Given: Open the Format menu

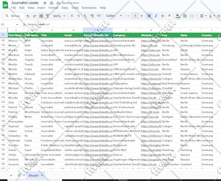Looking at the screenshot, I should (53, 8).
